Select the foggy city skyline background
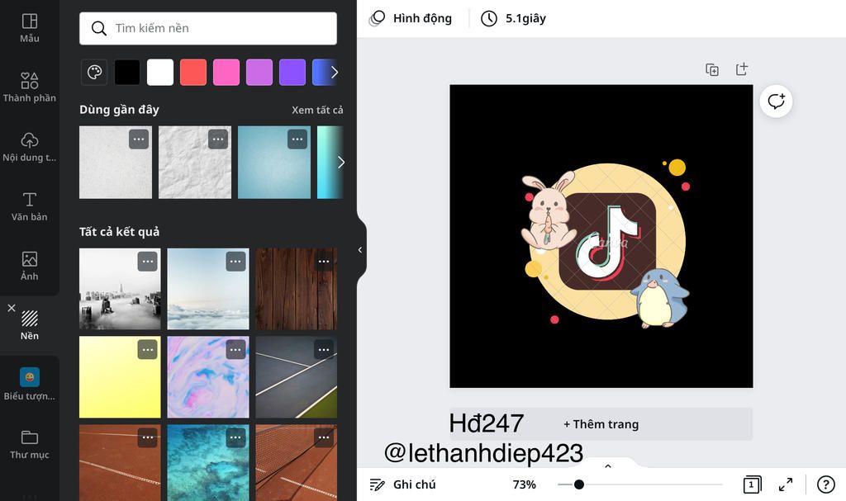 tap(120, 289)
